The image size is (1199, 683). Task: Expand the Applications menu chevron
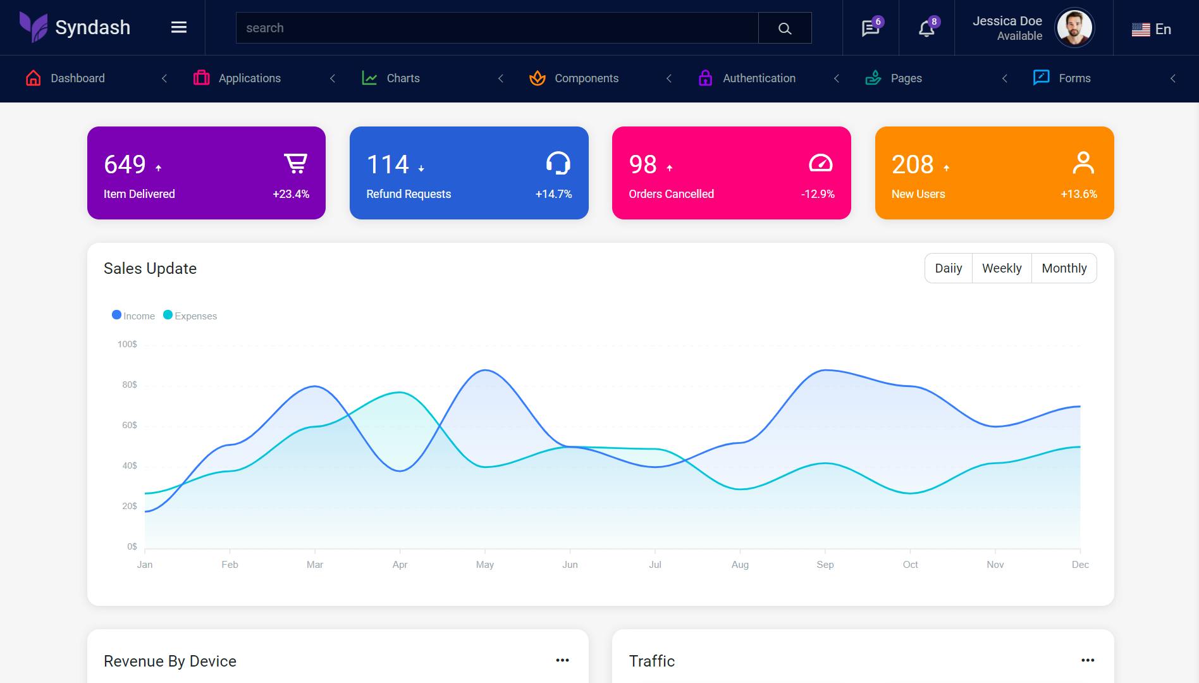coord(333,78)
